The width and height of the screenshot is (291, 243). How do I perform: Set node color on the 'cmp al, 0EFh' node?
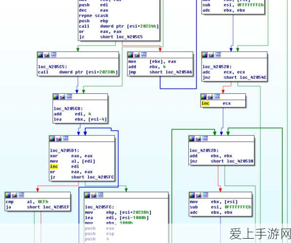(8, 195)
